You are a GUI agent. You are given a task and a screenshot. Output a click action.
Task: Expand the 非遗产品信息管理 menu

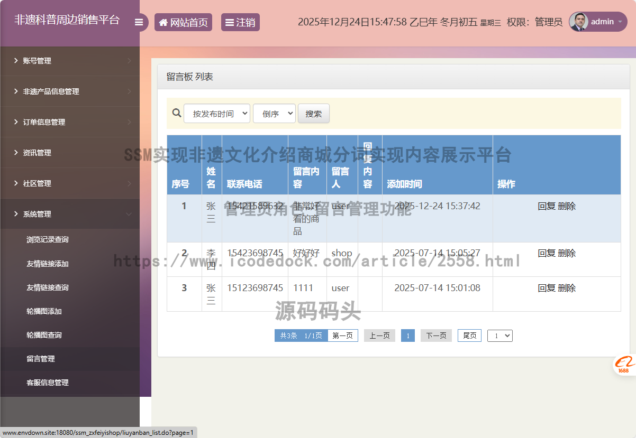pos(70,91)
